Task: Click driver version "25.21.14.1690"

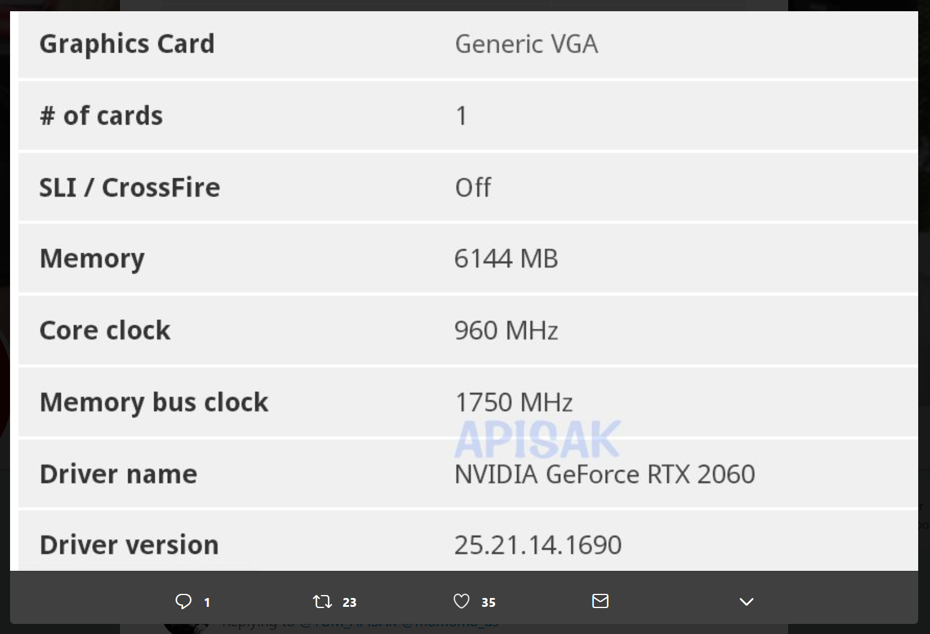Action: pos(538,545)
